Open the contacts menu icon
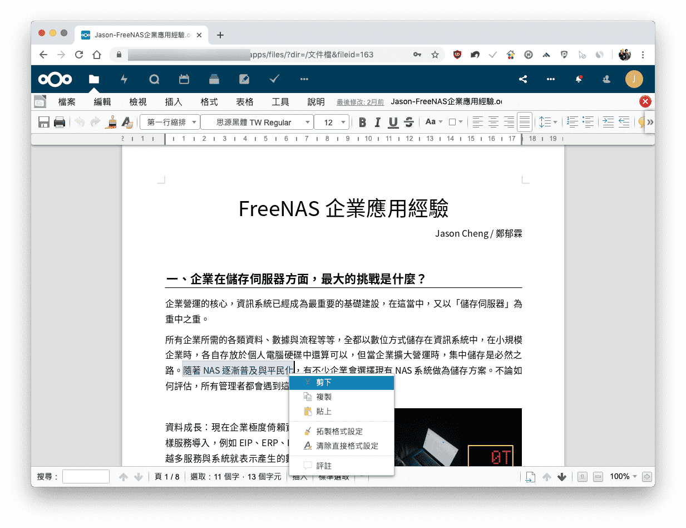Image resolution: width=686 pixels, height=528 pixels. (x=606, y=79)
